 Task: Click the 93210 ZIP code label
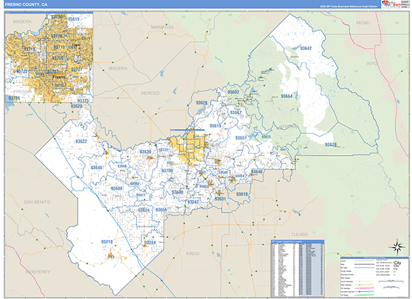click(x=107, y=242)
